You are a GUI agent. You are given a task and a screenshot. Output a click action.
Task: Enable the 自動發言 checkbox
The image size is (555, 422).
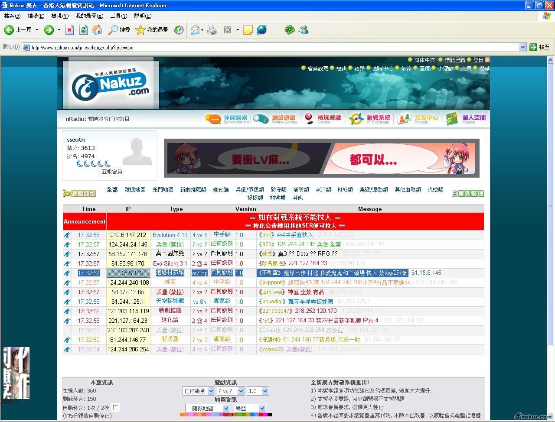[115, 407]
